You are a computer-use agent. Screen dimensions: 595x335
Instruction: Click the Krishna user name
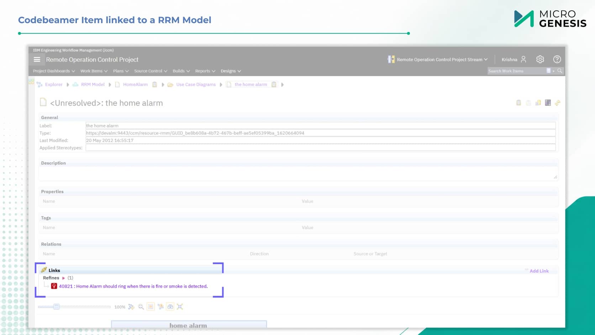(x=509, y=59)
